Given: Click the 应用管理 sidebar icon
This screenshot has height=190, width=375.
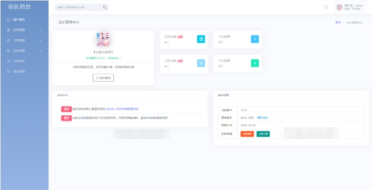Looking at the screenshot, I should coord(9,30).
